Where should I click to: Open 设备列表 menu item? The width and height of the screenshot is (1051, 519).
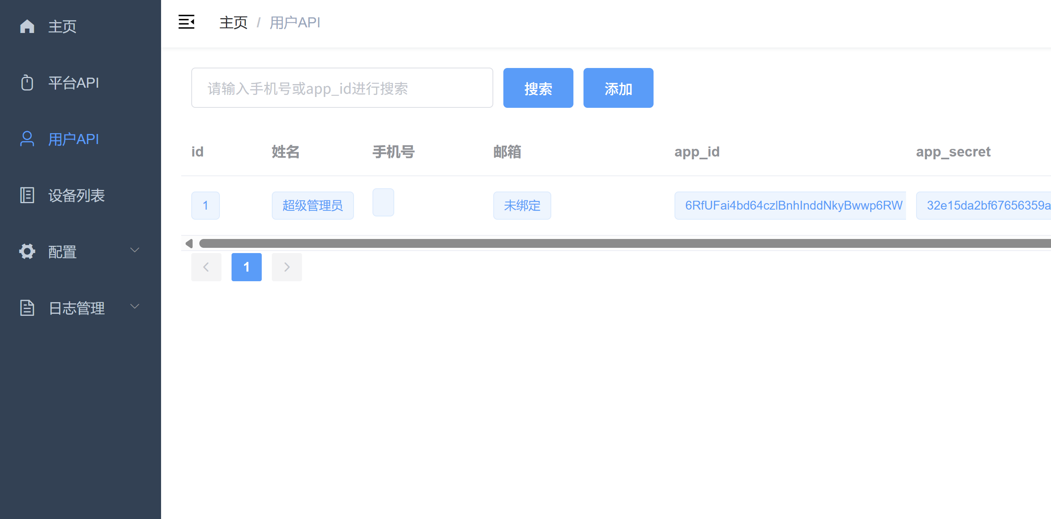[76, 195]
